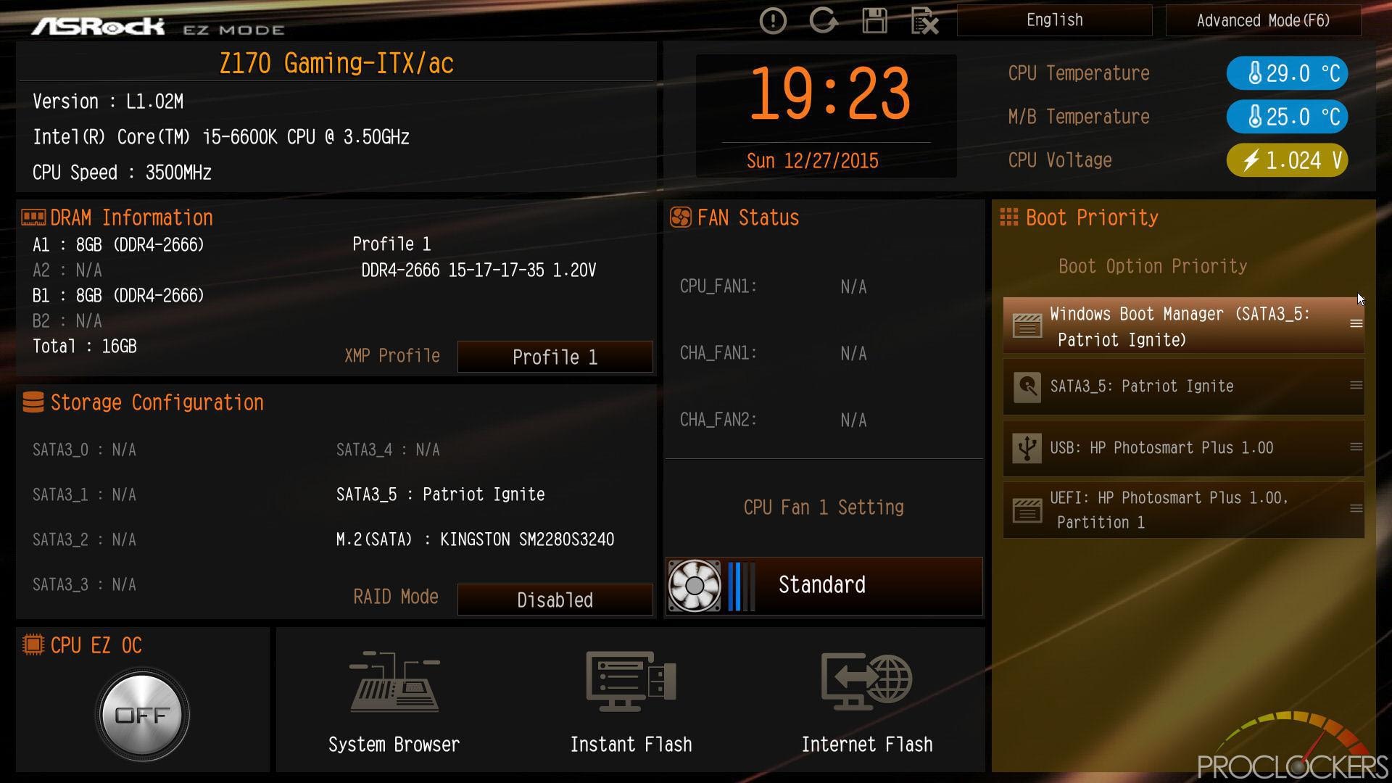The width and height of the screenshot is (1392, 783).
Task: Open the XMP Profile dropdown
Action: coord(555,357)
